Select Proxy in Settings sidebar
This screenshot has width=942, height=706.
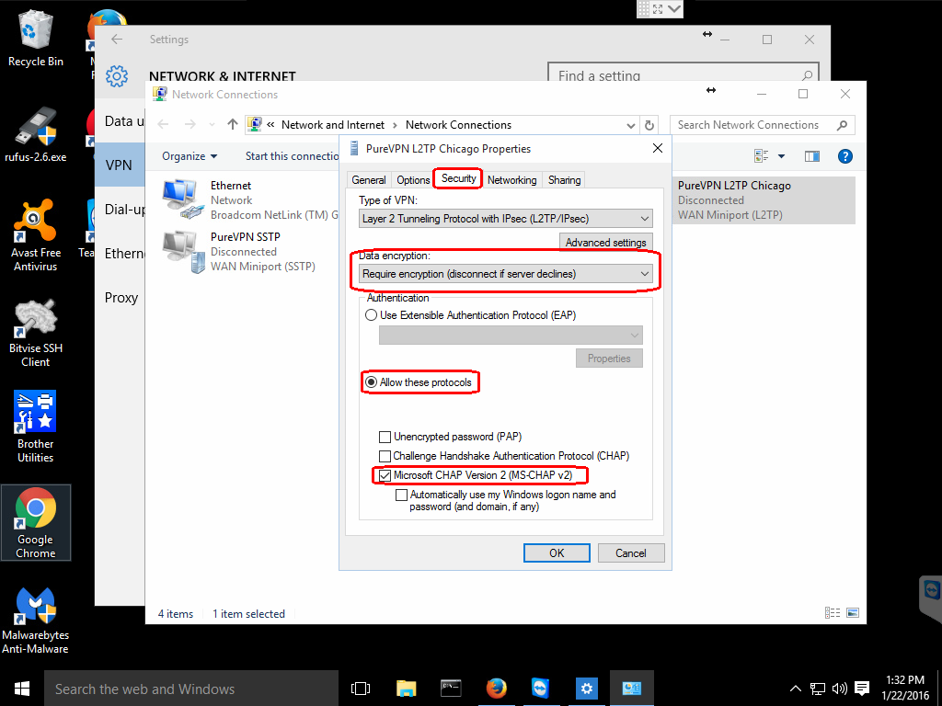(x=120, y=298)
